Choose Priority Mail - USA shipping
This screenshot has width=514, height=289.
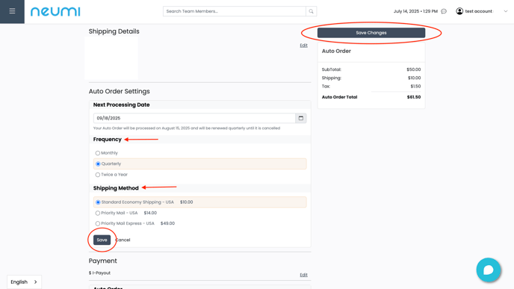(98, 213)
